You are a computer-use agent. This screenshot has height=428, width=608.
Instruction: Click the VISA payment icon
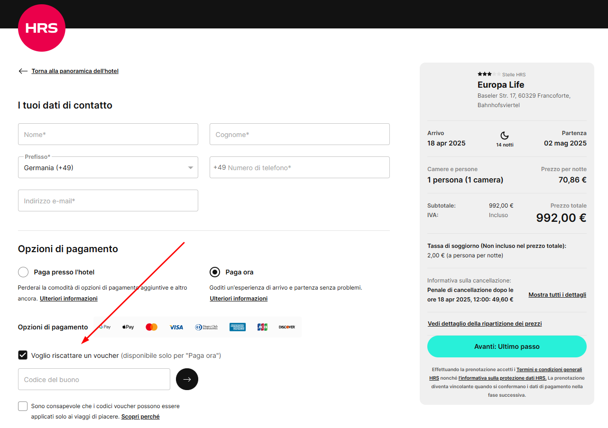(x=176, y=327)
